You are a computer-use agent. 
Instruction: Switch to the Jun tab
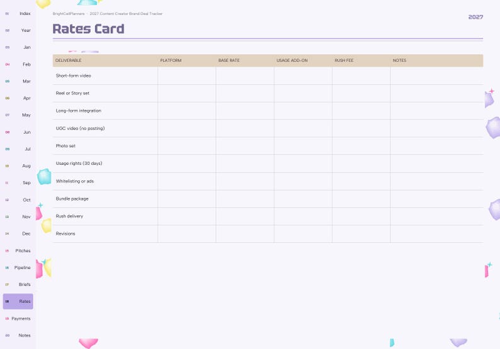pyautogui.click(x=18, y=132)
